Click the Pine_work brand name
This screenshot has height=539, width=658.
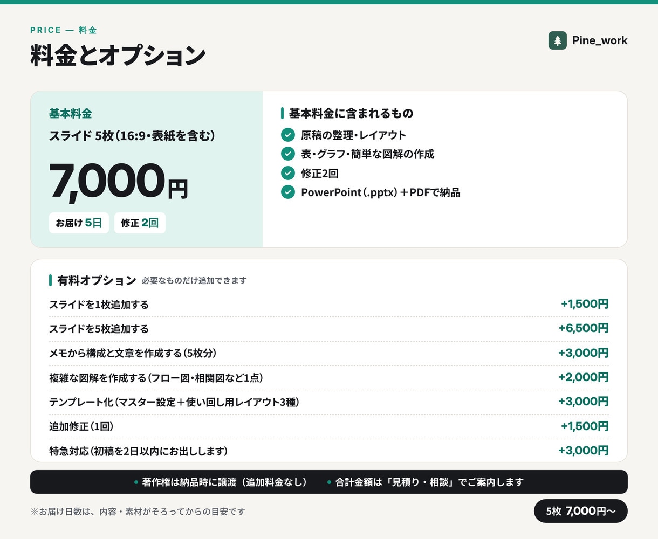pyautogui.click(x=600, y=40)
